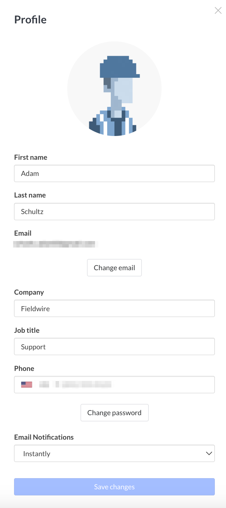The image size is (226, 508).
Task: Click the Change email button
Action: 114,268
